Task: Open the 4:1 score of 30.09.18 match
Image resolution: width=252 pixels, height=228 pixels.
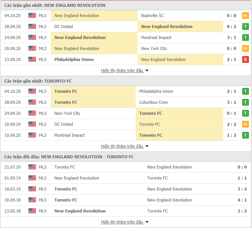Action: click(x=242, y=200)
